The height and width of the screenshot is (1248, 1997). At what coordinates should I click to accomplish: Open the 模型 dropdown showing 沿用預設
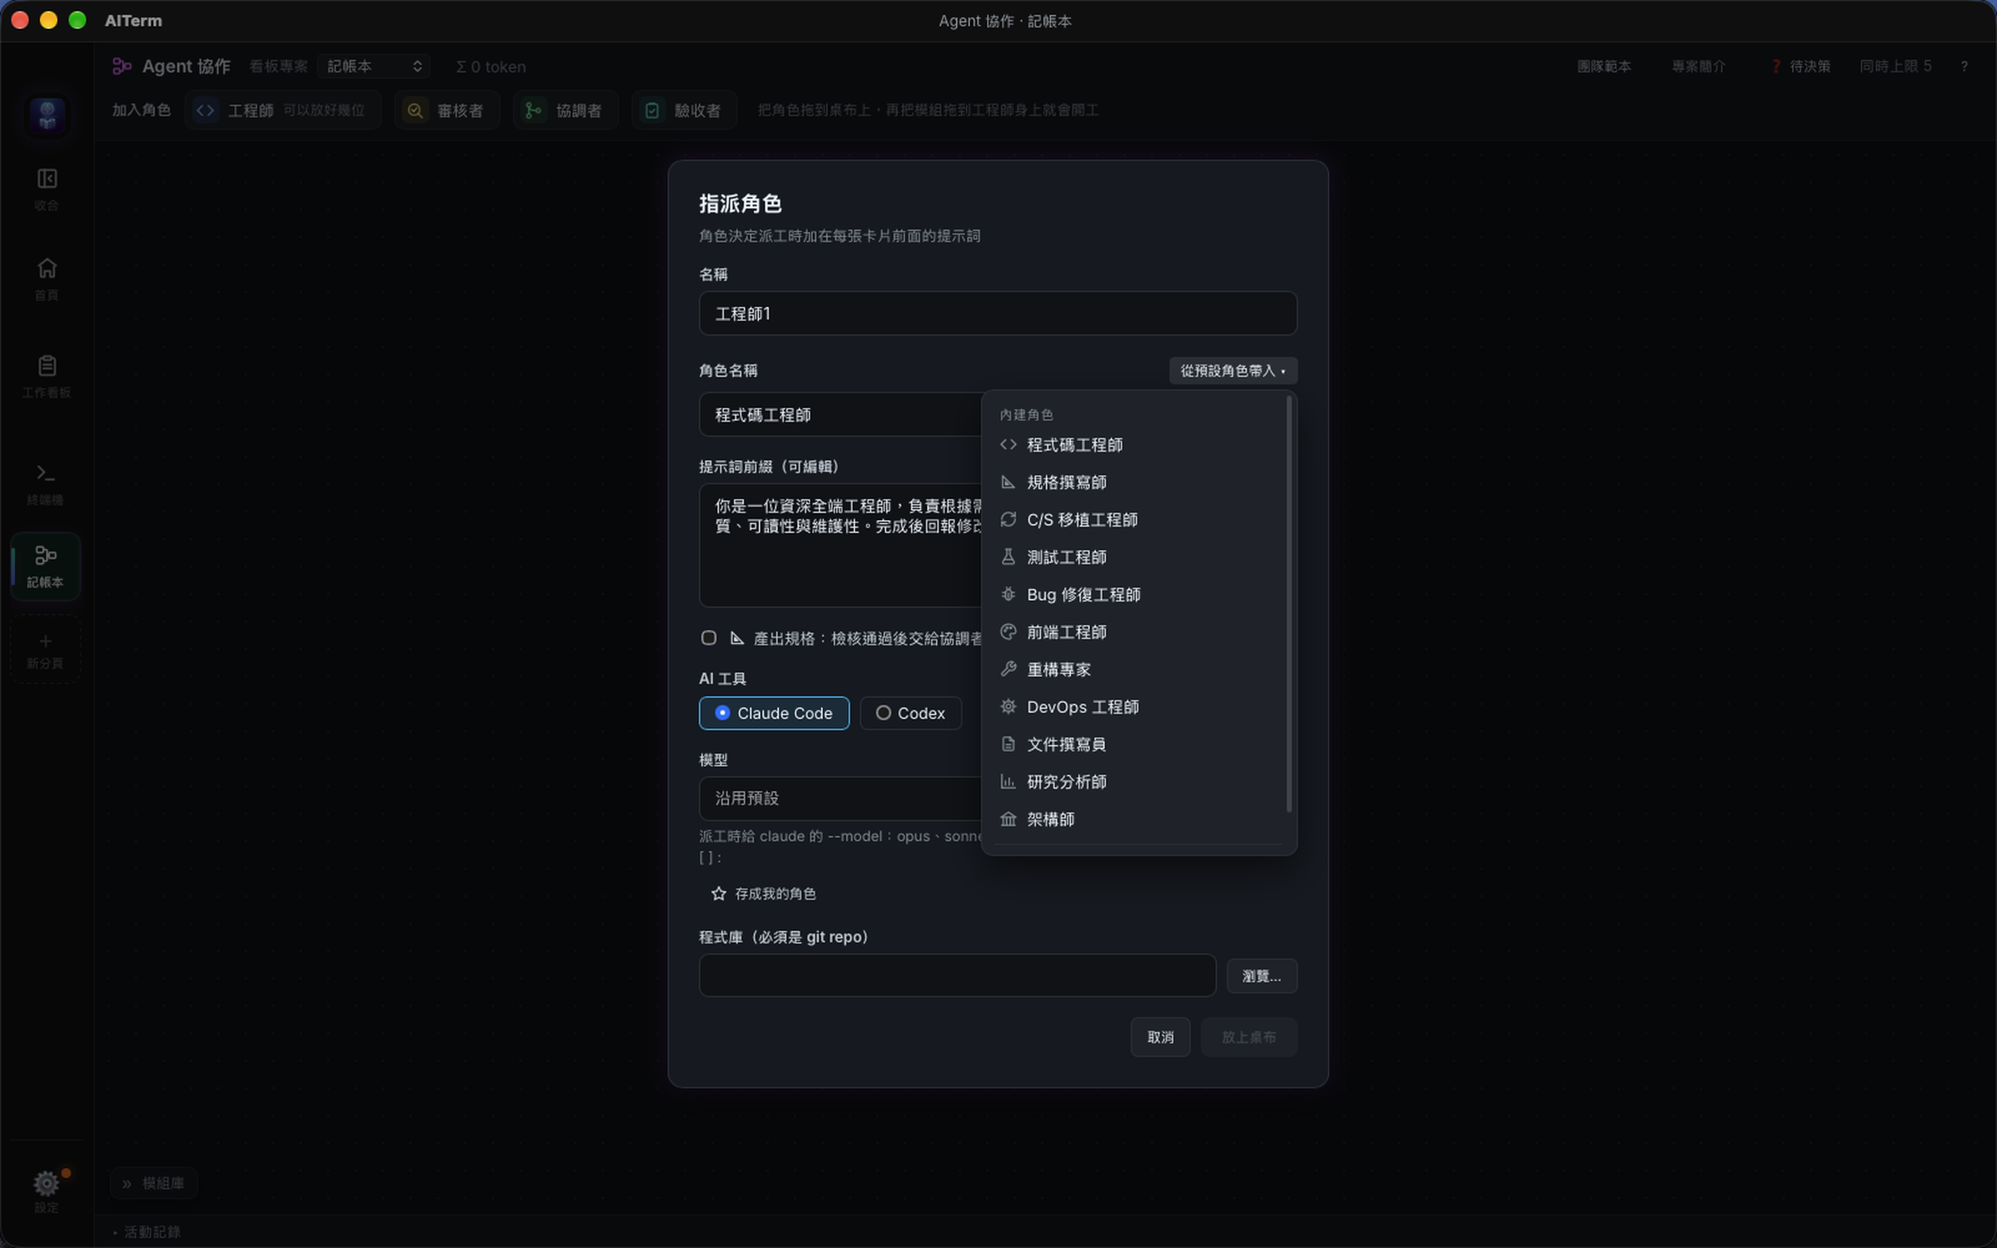point(840,798)
